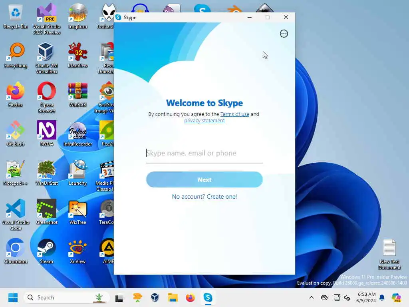This screenshot has width=409, height=307.
Task: Open the Terms of use link
Action: [235, 114]
